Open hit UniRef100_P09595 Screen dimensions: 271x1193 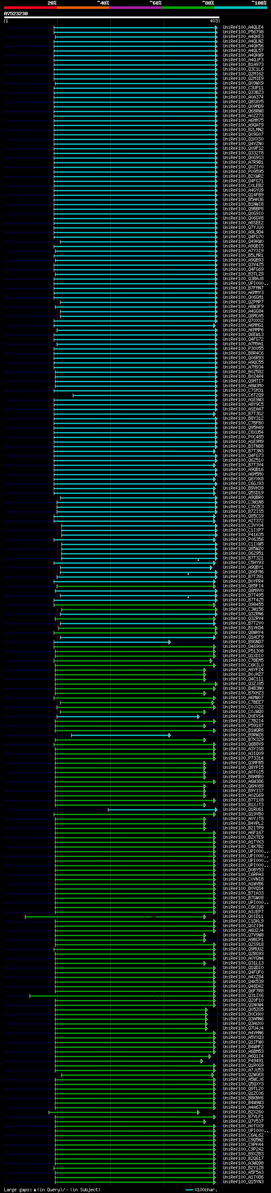click(x=243, y=172)
